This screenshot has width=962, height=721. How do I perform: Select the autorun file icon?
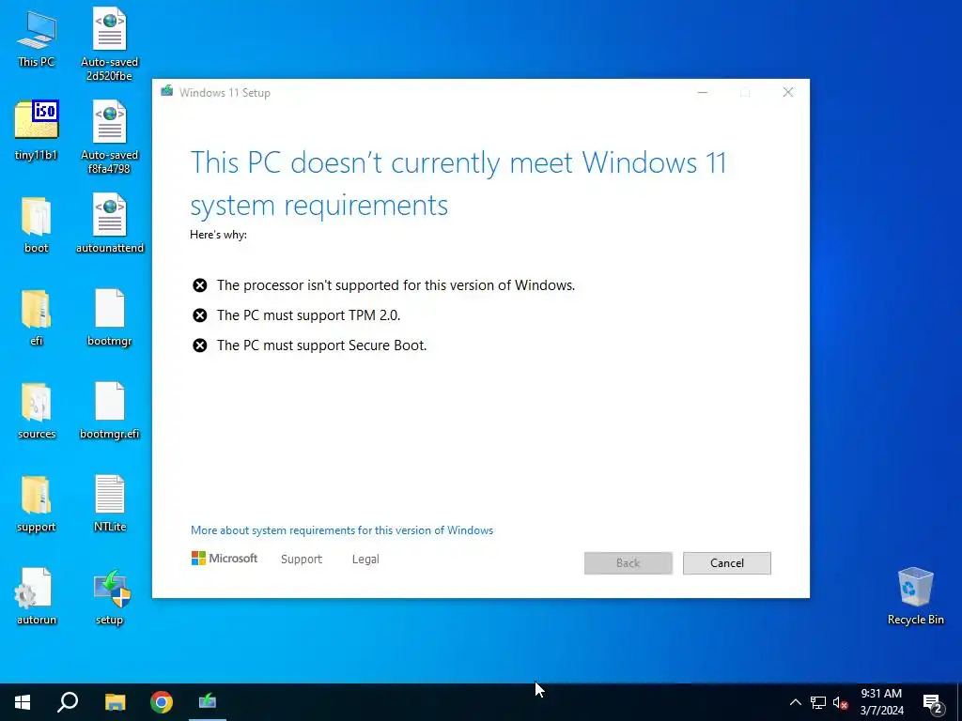[x=37, y=596]
